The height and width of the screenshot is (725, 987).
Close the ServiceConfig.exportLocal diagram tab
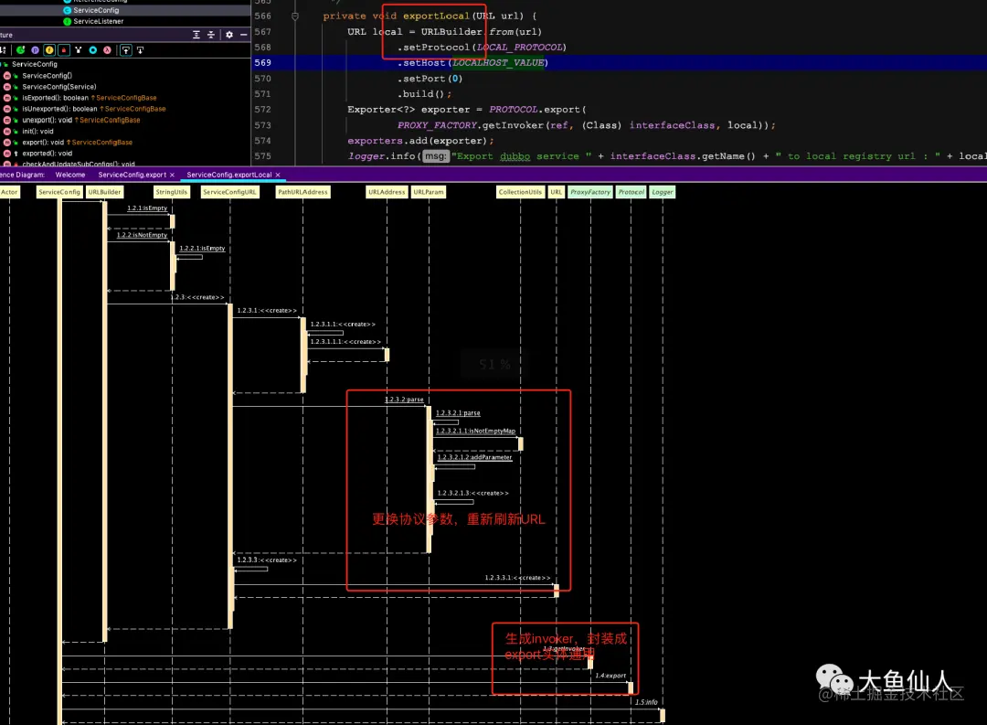(x=278, y=175)
